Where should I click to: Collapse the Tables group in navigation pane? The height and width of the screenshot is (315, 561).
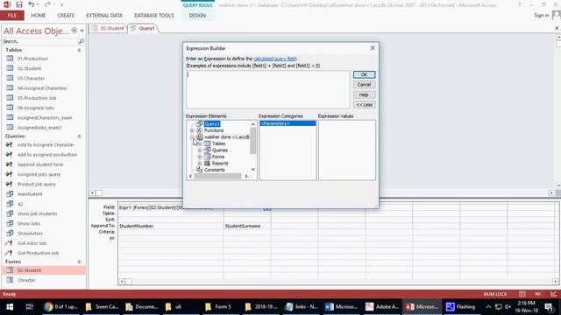click(79, 50)
